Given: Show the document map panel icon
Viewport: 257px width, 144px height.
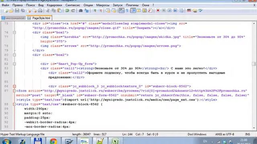Looking at the screenshot, I should click(145, 11).
